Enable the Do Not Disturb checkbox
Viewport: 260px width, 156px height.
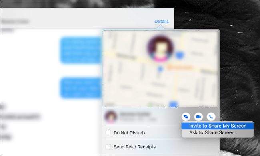(x=108, y=133)
